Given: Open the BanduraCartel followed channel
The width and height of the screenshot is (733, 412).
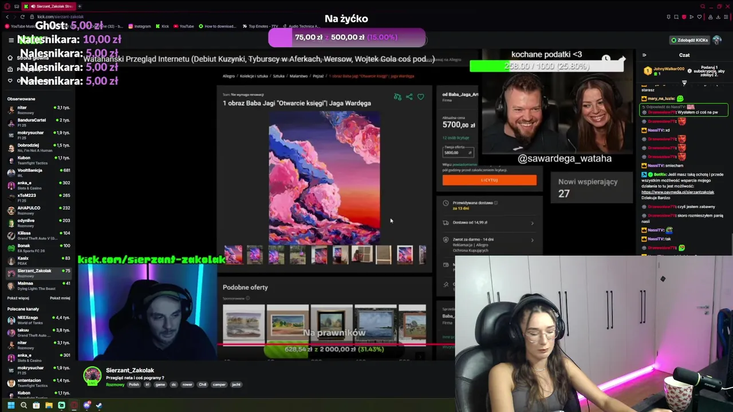Looking at the screenshot, I should tap(38, 122).
